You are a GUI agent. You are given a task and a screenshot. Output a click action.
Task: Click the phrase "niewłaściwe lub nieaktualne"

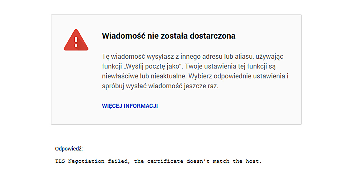(144, 76)
